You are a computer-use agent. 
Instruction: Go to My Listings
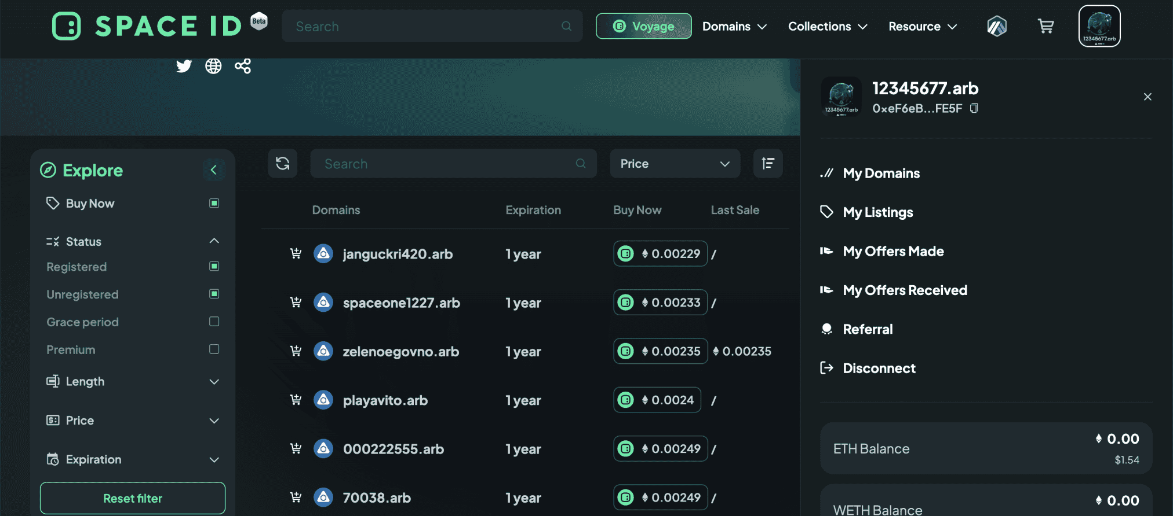[x=877, y=212]
